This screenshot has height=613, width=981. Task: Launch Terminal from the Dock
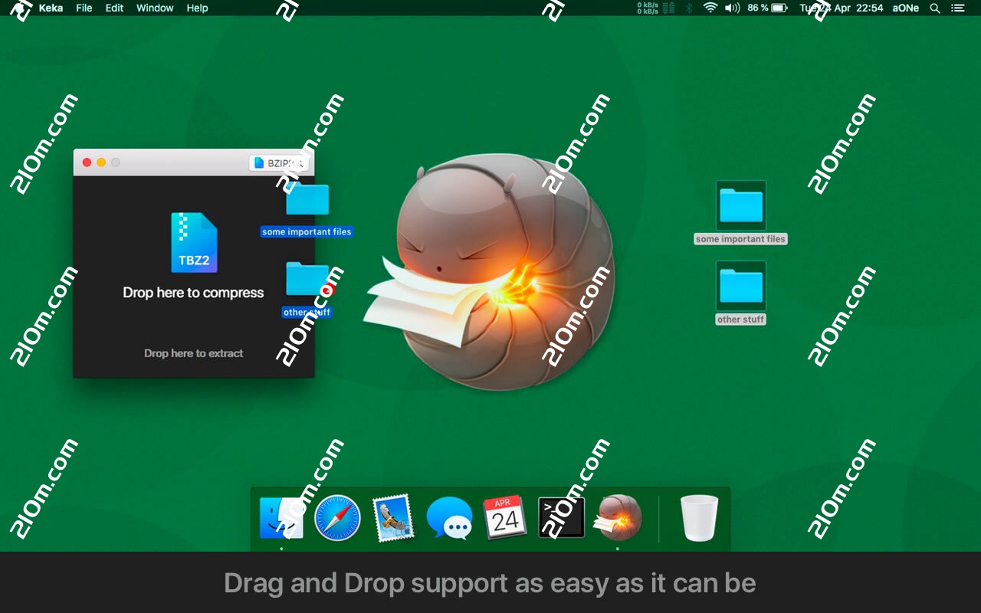[561, 517]
